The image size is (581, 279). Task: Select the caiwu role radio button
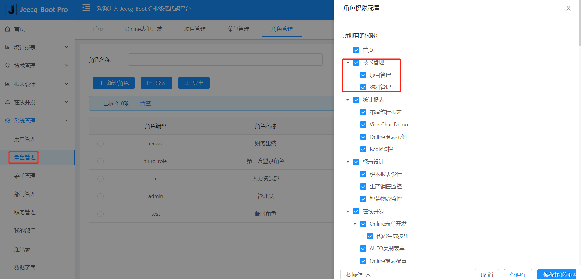coord(100,143)
